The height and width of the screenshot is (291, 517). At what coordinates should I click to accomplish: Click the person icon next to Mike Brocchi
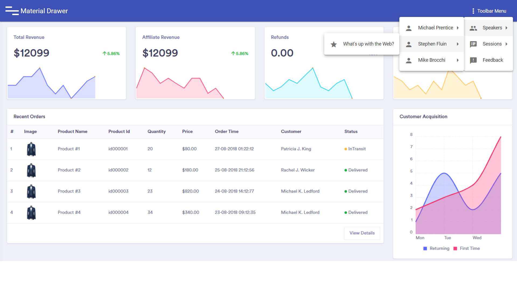tap(408, 60)
